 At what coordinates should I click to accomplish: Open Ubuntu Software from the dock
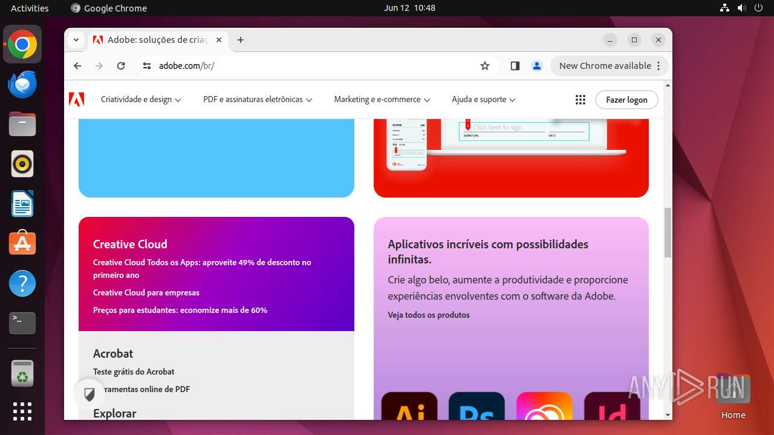[22, 243]
